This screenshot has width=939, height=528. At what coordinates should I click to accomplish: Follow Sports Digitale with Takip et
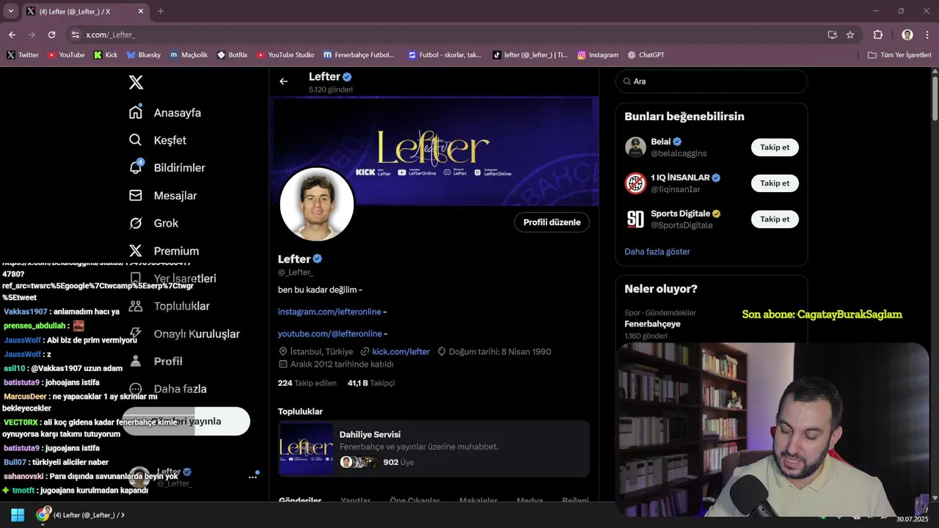[775, 219]
